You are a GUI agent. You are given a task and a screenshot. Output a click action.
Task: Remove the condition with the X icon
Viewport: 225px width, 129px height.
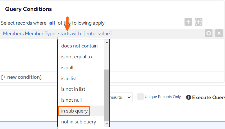tap(219, 33)
